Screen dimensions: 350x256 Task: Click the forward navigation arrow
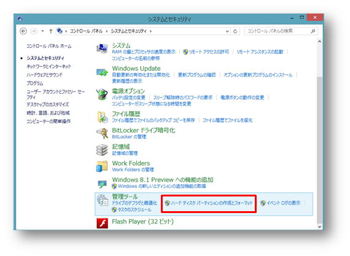point(34,31)
